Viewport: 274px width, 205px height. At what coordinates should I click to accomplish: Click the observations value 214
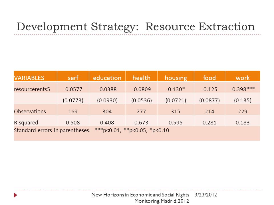pos(209,111)
